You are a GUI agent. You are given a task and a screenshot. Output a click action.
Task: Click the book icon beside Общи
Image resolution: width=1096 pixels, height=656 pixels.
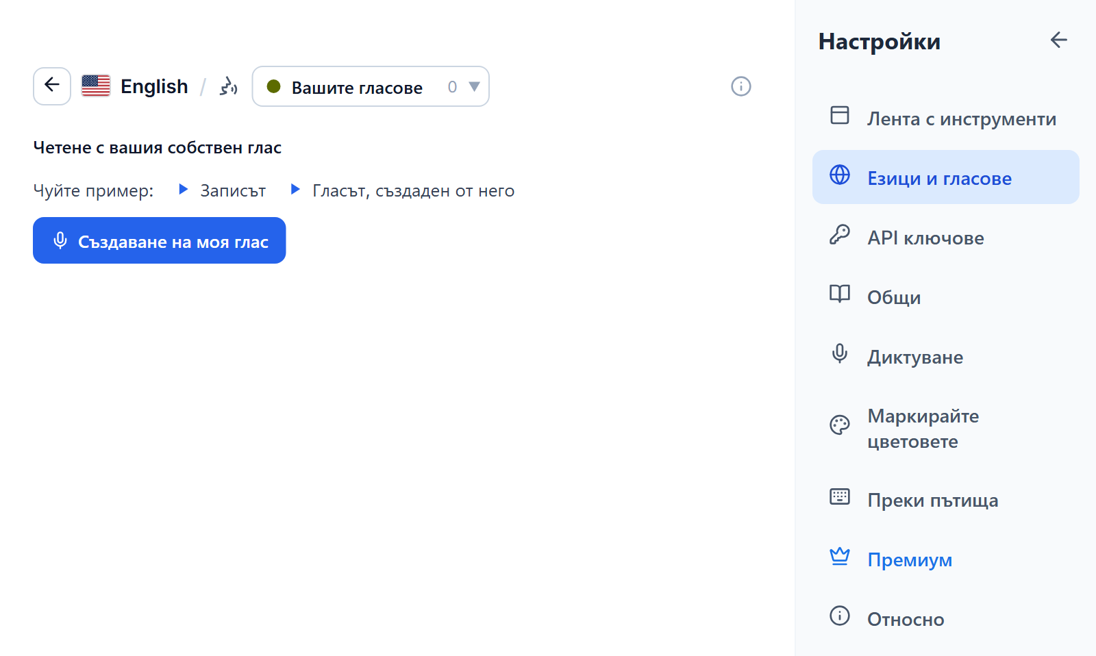tap(840, 294)
